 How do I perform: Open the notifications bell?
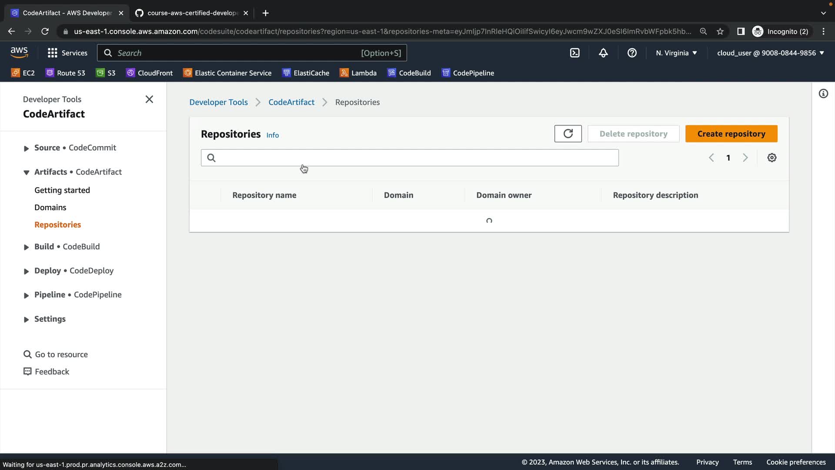pos(603,53)
